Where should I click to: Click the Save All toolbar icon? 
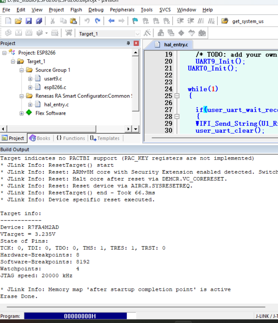tap(39, 21)
